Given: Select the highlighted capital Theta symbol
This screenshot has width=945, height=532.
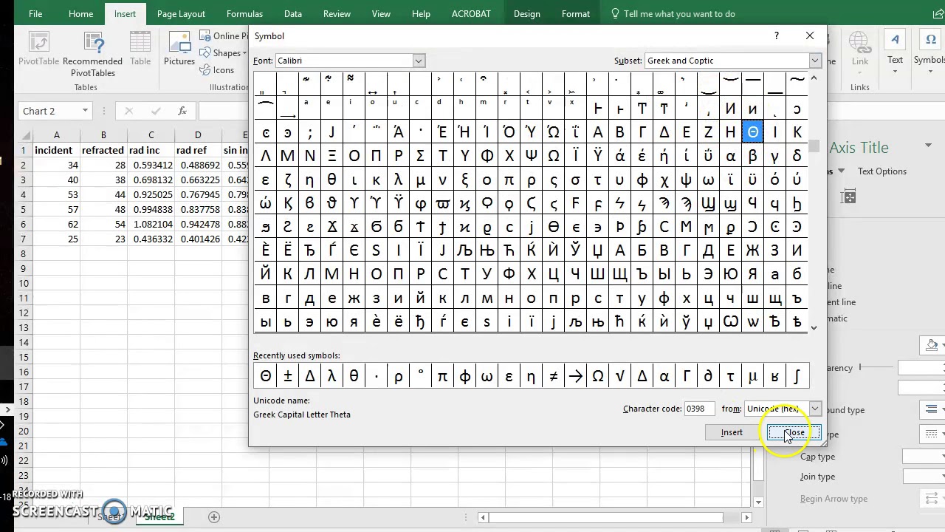Looking at the screenshot, I should click(x=752, y=132).
